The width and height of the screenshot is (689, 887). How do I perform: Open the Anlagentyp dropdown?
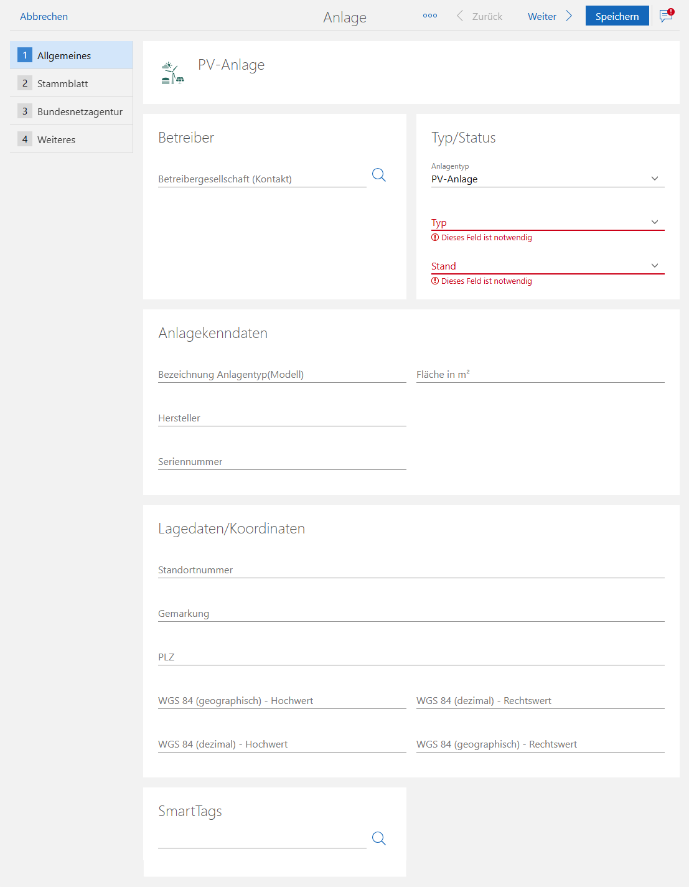pos(654,178)
